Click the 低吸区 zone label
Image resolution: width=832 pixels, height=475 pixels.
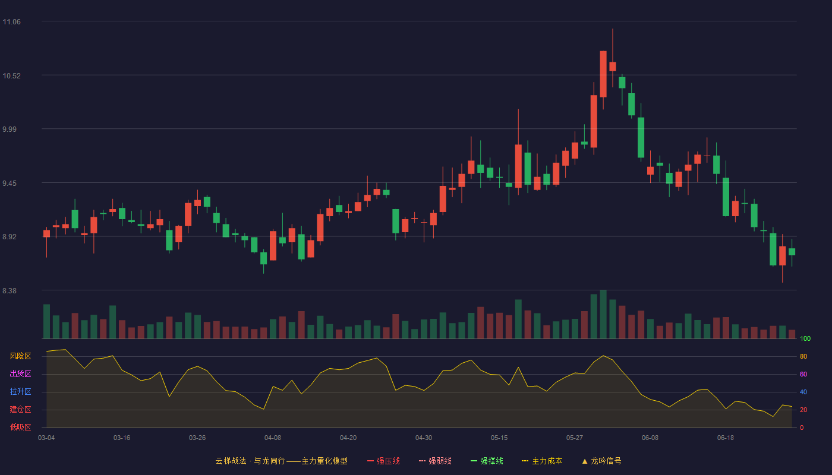point(21,427)
